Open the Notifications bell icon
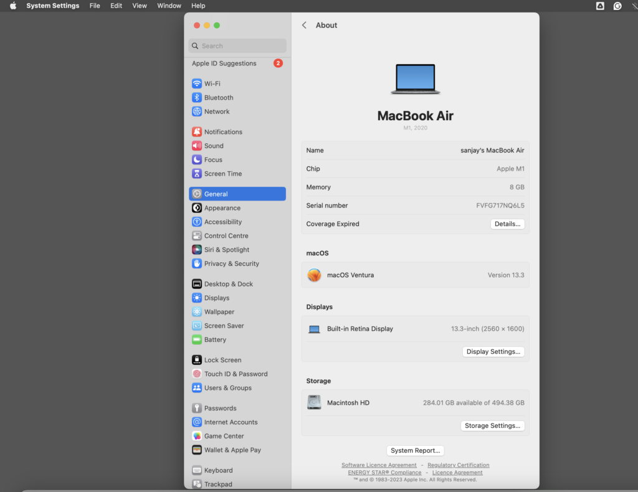Screen dimensions: 638x492 click(x=197, y=132)
